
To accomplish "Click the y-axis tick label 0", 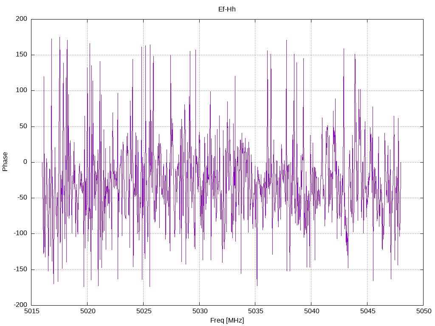I will (25, 162).
